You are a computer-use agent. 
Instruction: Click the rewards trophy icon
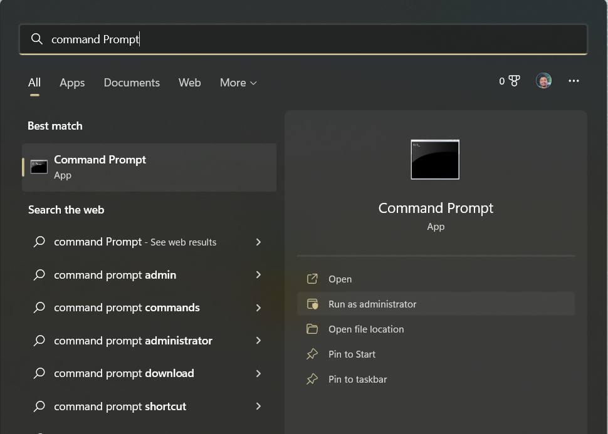pos(514,81)
